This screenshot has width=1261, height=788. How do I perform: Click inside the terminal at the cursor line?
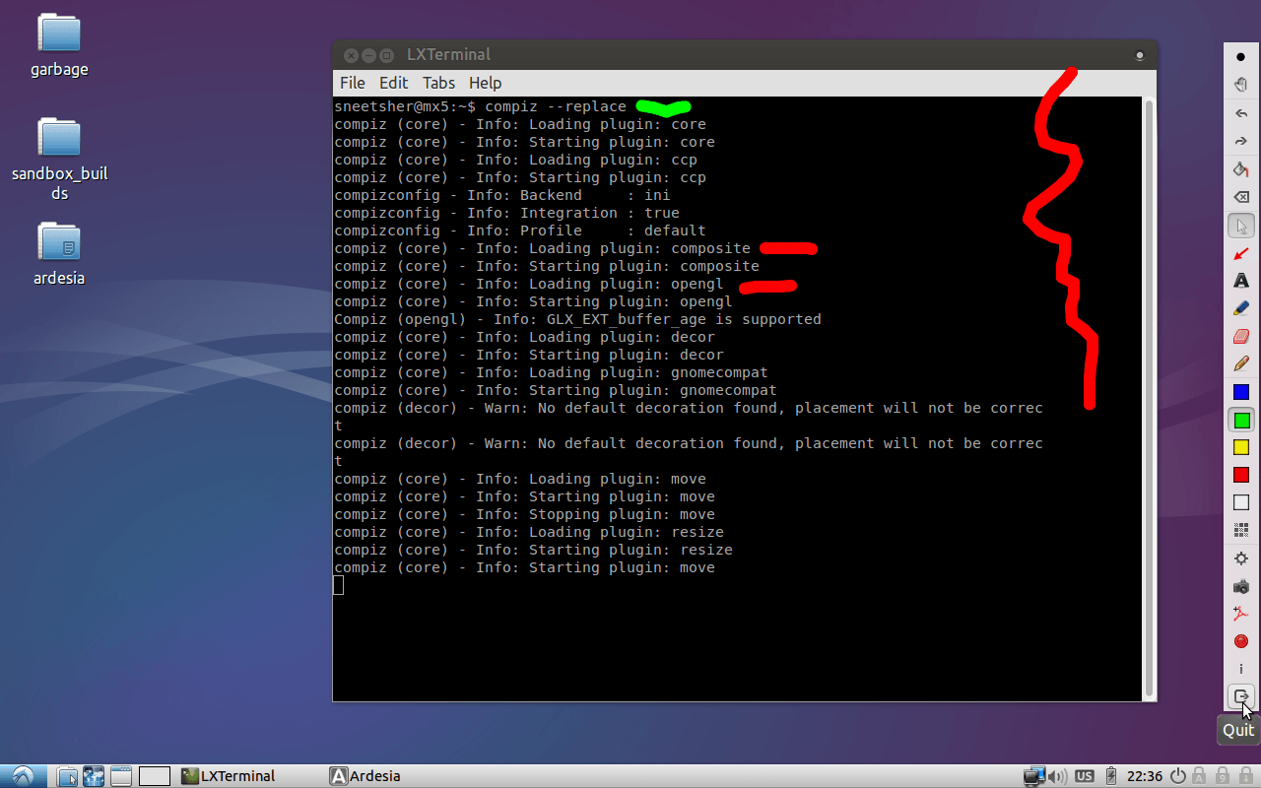click(x=339, y=585)
